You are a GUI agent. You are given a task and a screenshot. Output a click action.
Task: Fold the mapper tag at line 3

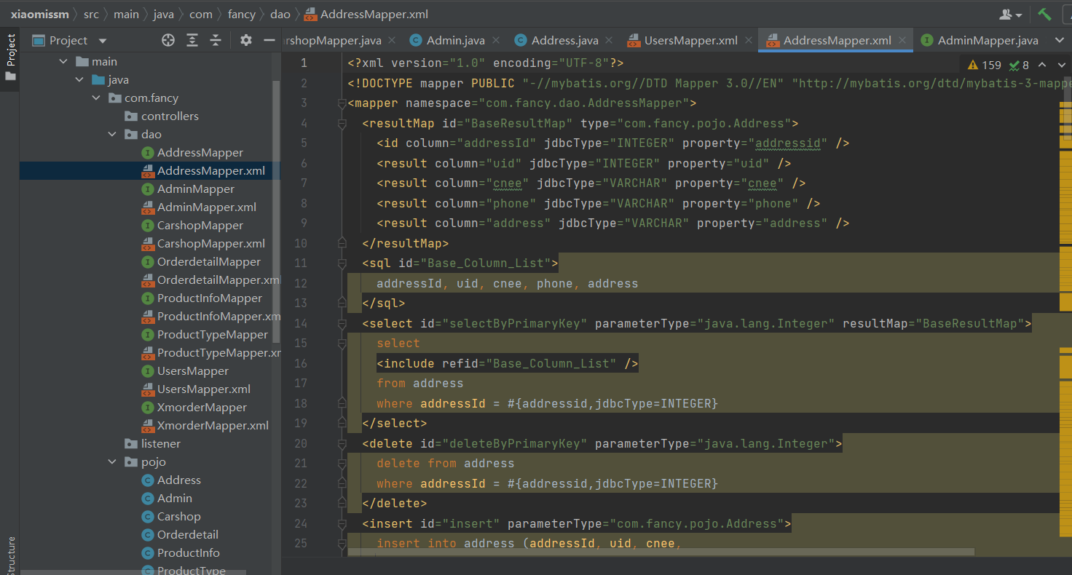pyautogui.click(x=342, y=103)
